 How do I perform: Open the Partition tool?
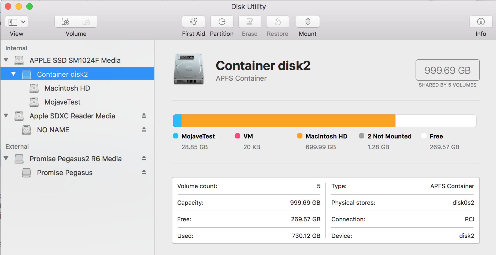[x=222, y=22]
